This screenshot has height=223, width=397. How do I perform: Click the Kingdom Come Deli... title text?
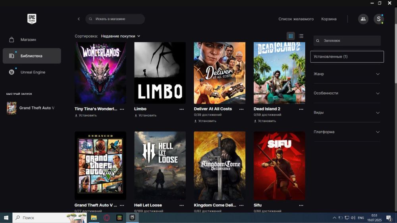(215, 205)
